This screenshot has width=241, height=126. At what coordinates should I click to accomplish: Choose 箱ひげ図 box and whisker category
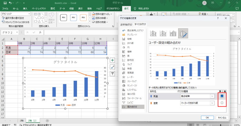(x=133, y=94)
